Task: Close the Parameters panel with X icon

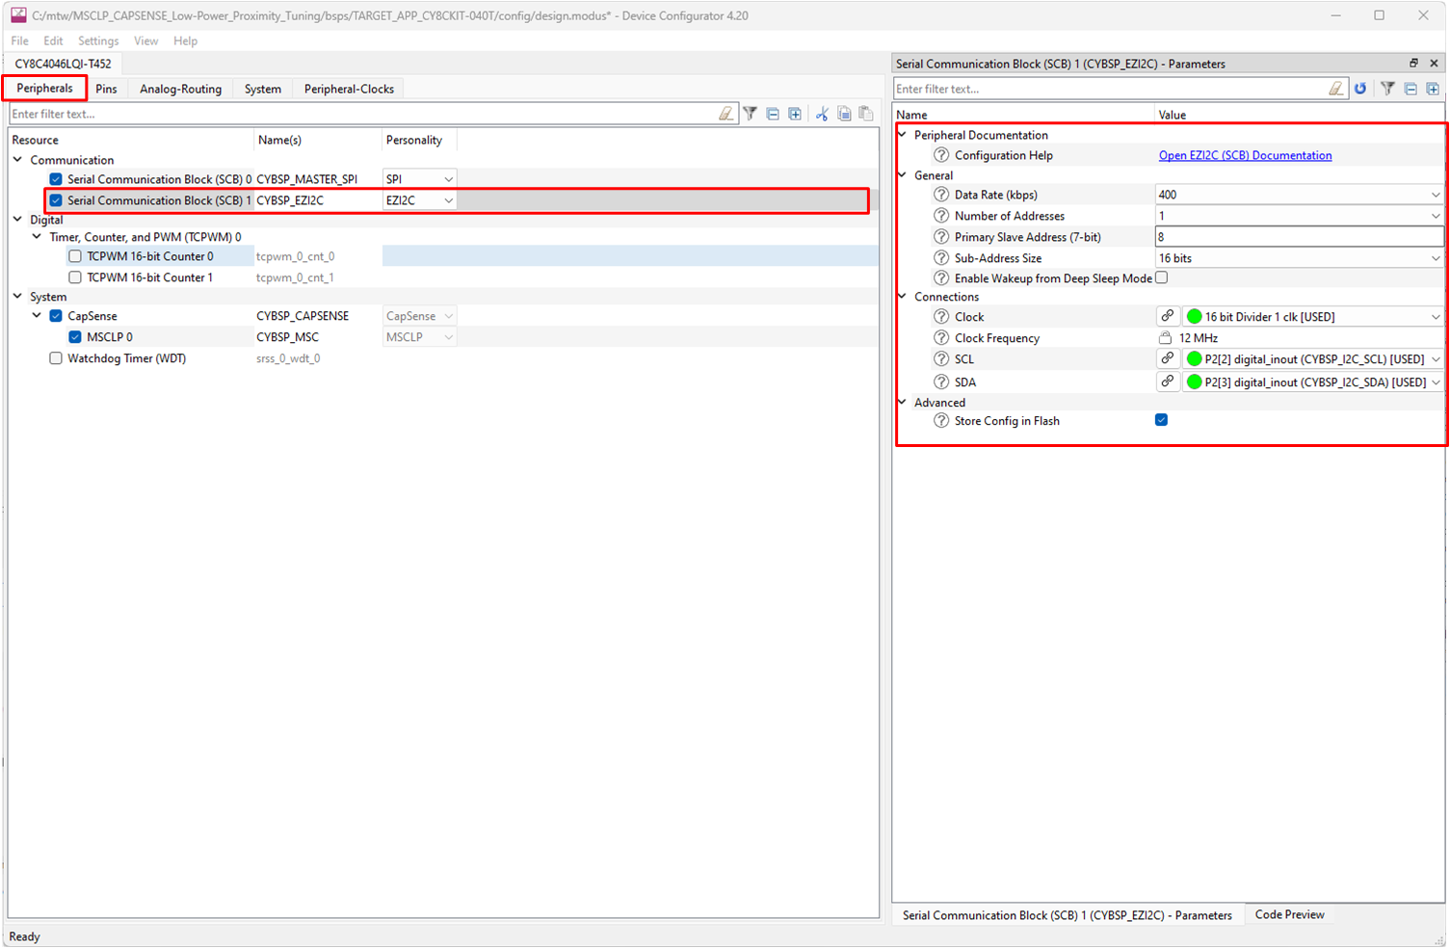Action: coord(1434,64)
